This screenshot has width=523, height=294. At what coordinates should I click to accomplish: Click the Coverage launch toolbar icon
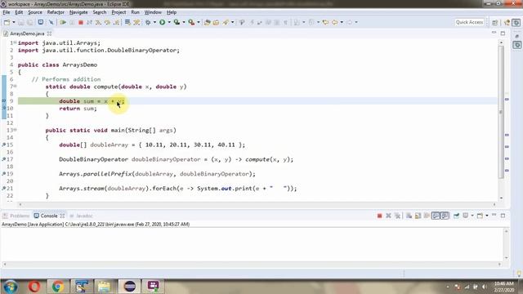177,22
